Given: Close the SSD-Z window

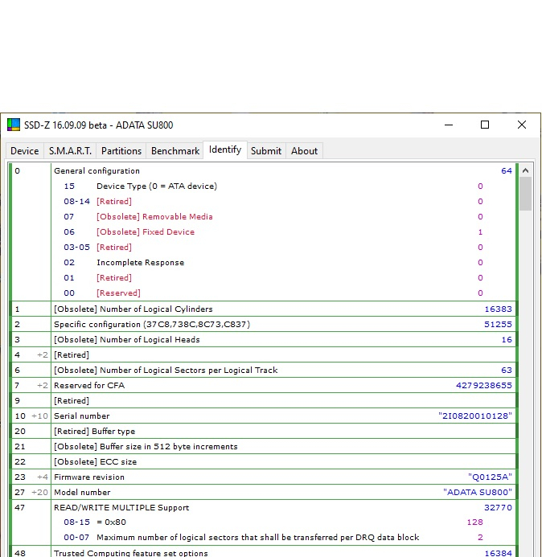Looking at the screenshot, I should click(522, 125).
